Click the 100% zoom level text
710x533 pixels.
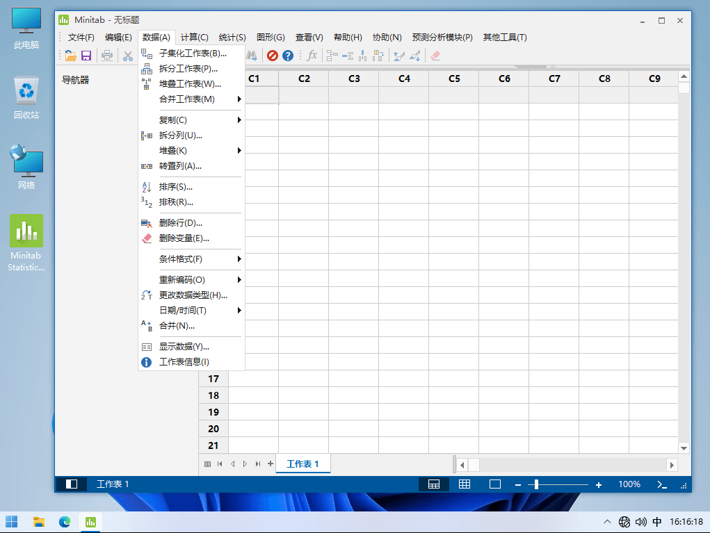click(x=629, y=484)
